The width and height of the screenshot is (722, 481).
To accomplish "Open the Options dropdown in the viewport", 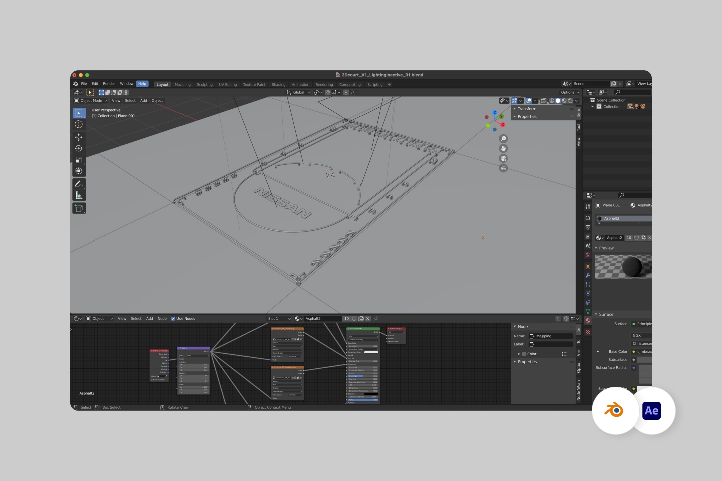I will pos(570,92).
